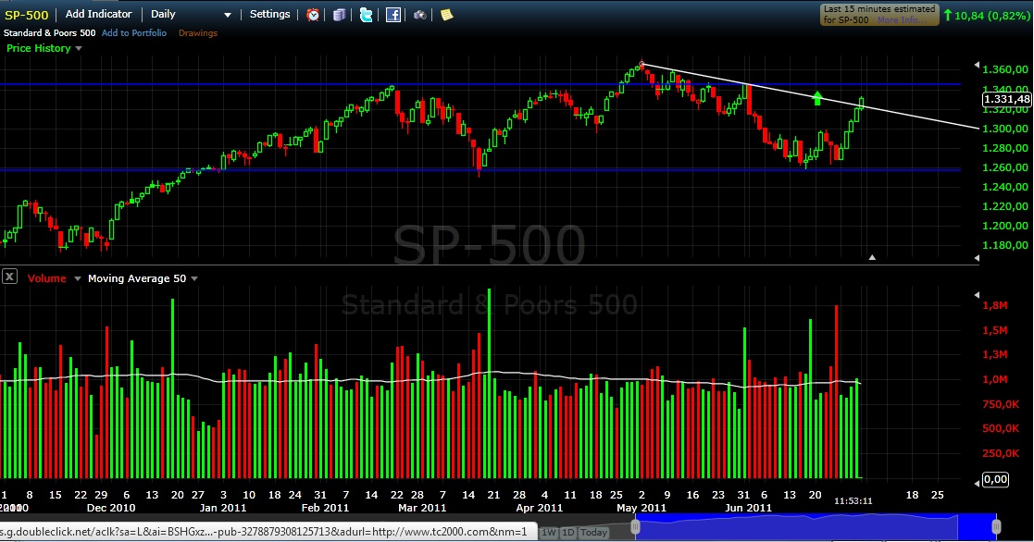Click the 10,84 (0,82%) price change
Screen dimensions: 1034x542
(x=987, y=15)
